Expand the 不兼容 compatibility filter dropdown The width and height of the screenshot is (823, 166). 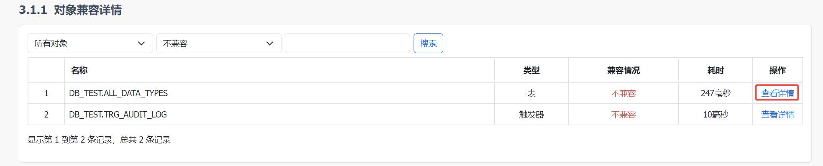(219, 43)
